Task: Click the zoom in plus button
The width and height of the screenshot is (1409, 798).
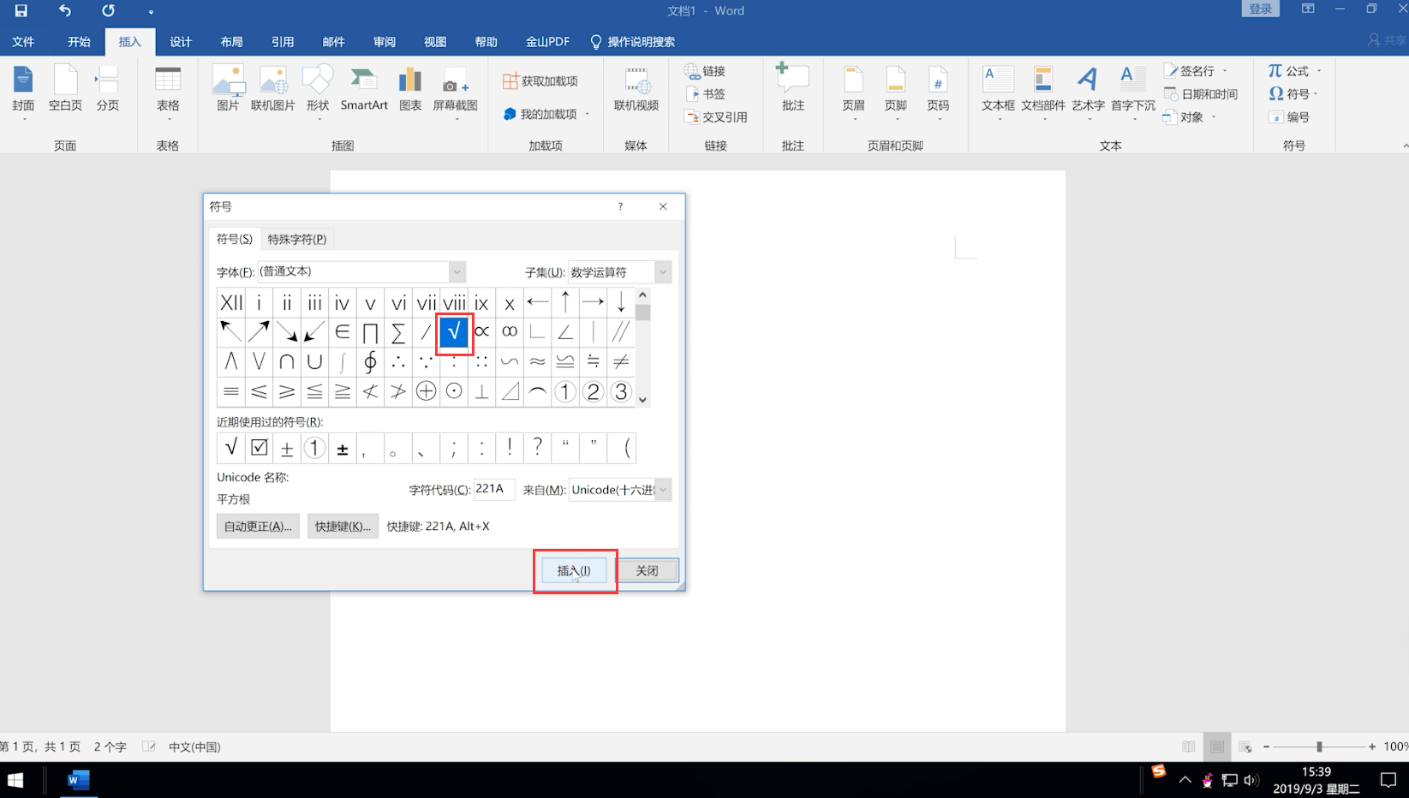Action: [x=1372, y=747]
